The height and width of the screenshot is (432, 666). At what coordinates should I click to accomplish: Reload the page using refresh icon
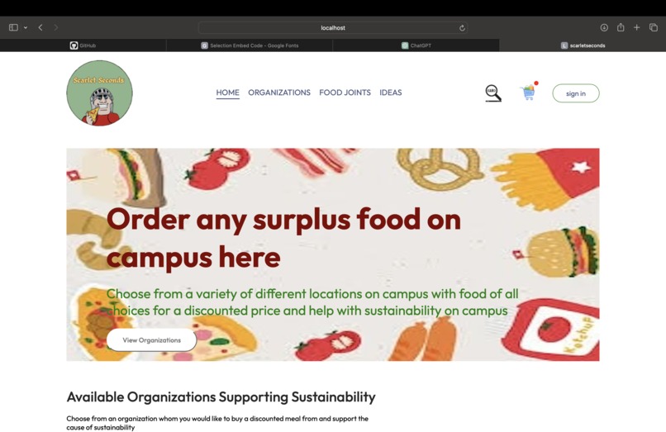coord(462,28)
